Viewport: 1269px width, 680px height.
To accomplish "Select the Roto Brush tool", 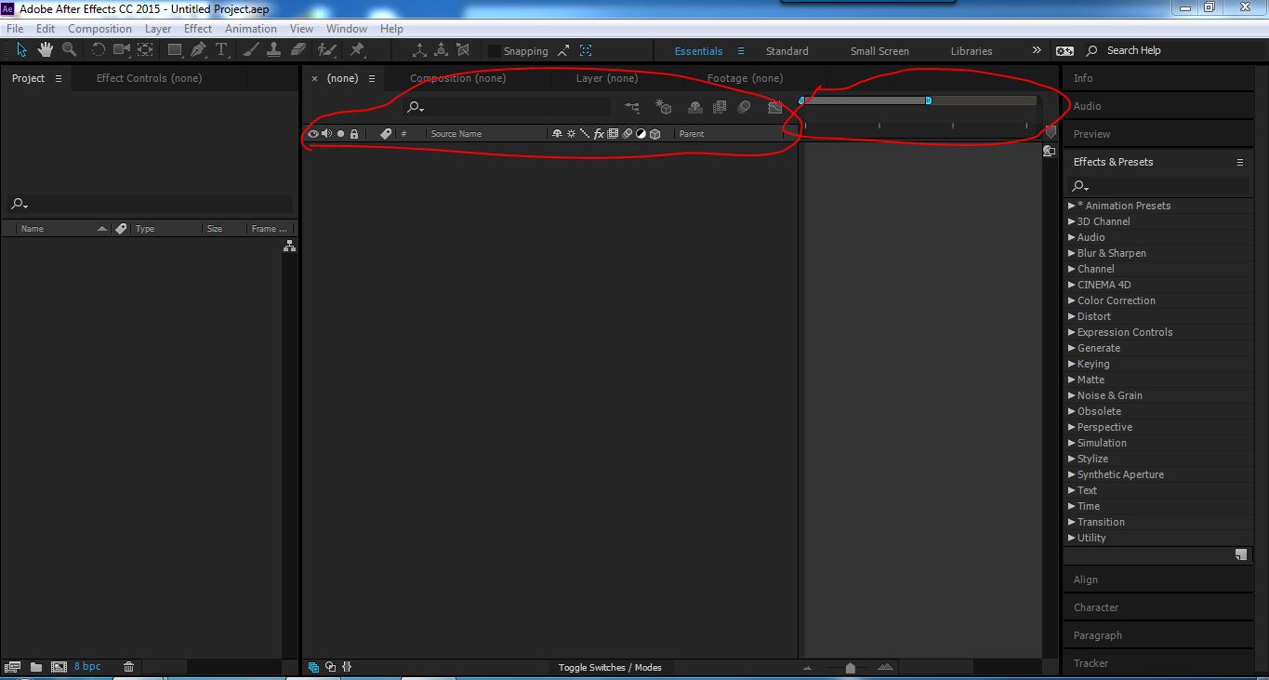I will (326, 49).
